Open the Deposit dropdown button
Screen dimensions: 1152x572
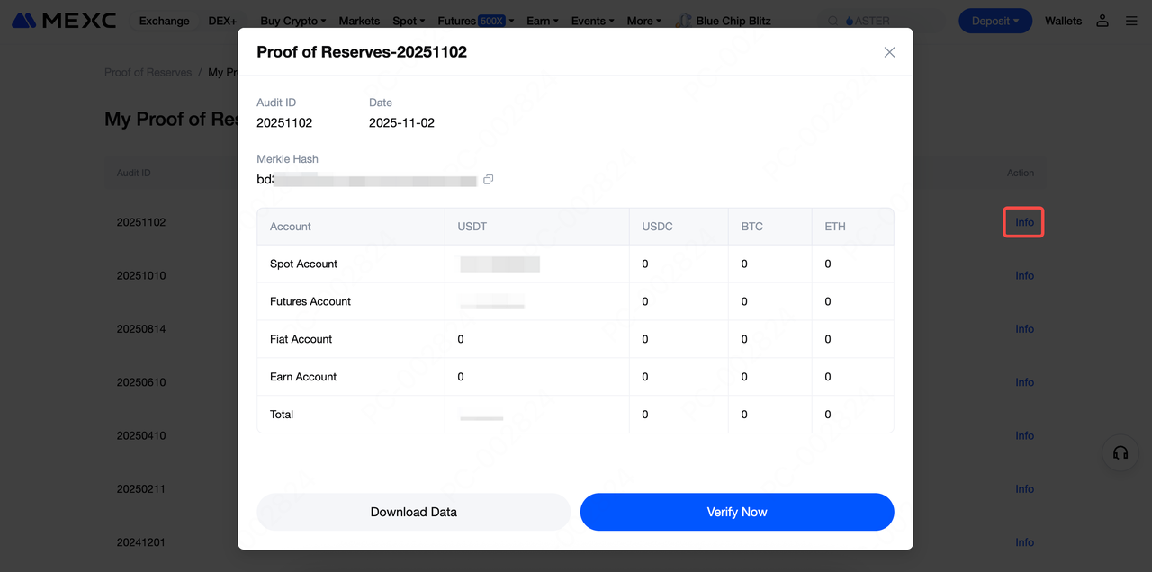point(994,21)
